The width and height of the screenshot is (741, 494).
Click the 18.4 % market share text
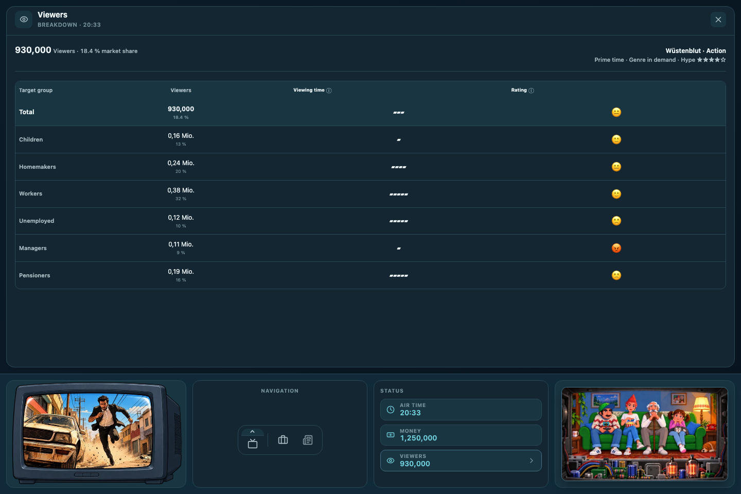pos(109,51)
